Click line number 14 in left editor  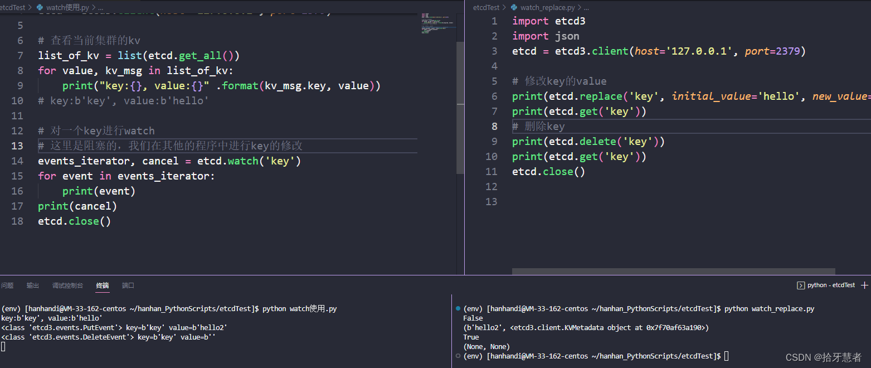click(17, 161)
